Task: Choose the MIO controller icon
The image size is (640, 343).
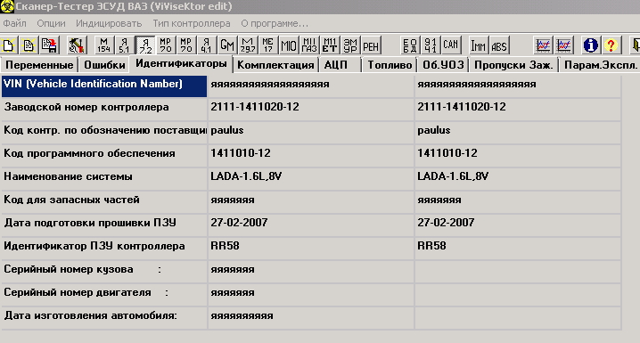Action: (289, 45)
